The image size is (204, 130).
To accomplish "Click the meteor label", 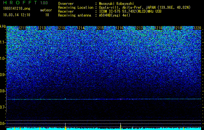I will (46, 10).
